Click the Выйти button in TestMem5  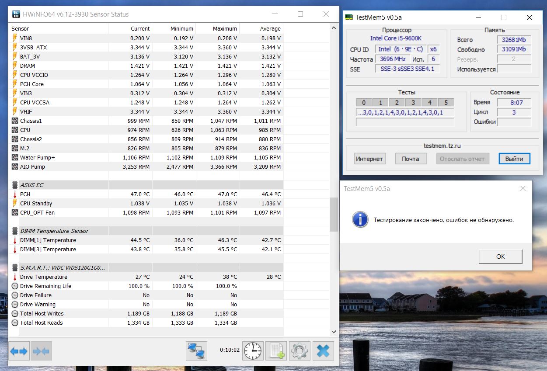pyautogui.click(x=514, y=159)
